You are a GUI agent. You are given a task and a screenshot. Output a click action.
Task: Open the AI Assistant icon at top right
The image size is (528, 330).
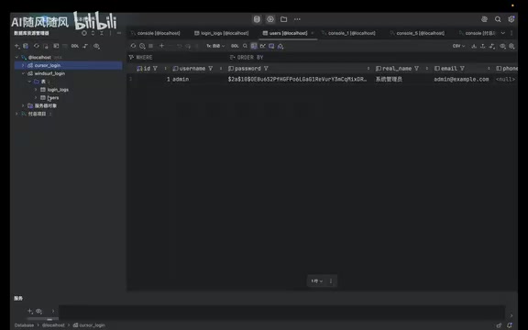[484, 19]
